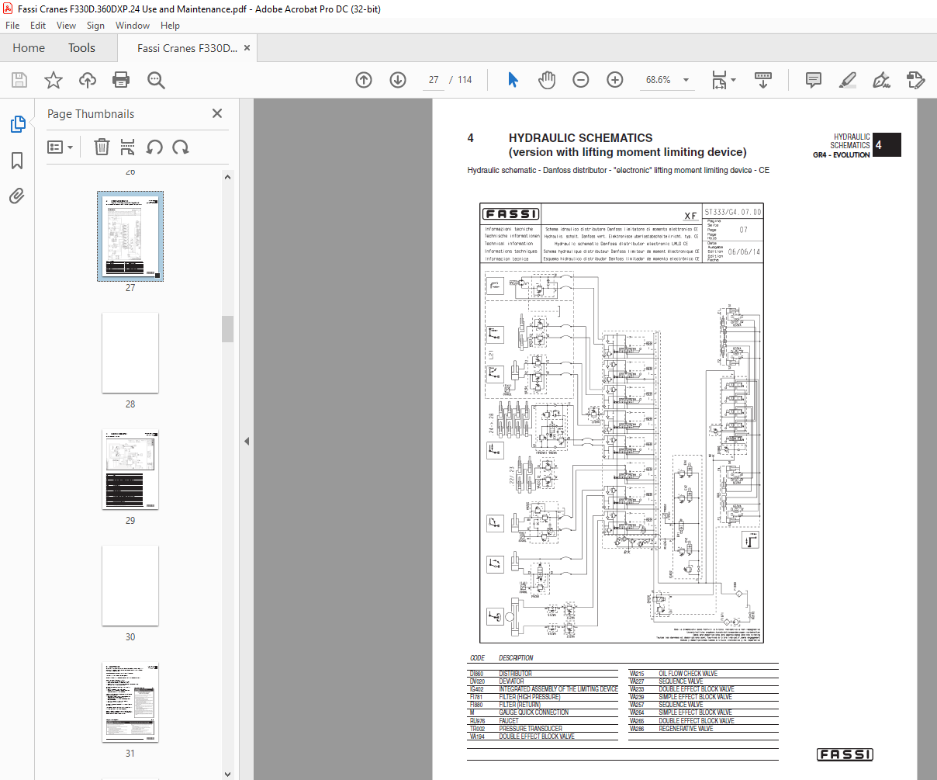Select page 30 thumbnail

(130, 585)
